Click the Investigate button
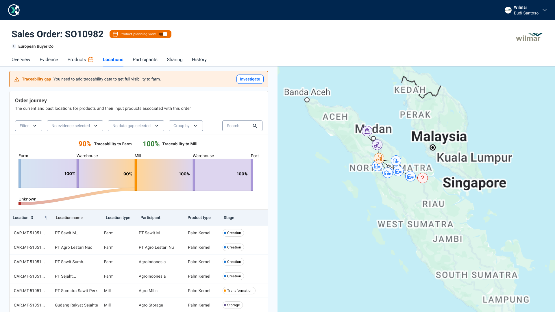555x312 pixels. [x=250, y=79]
